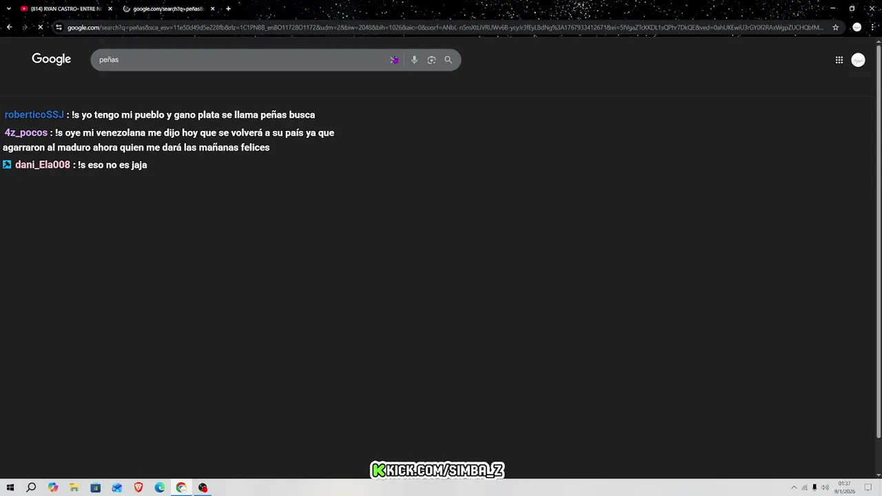The height and width of the screenshot is (496, 882).
Task: Click the username dani_Ela008 in chat
Action: [x=43, y=165]
